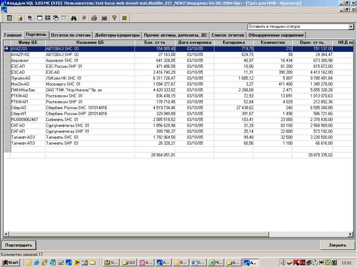Click the greyed-out hand stop icon
Viewport: 357px width, 267px height.
click(84, 18)
